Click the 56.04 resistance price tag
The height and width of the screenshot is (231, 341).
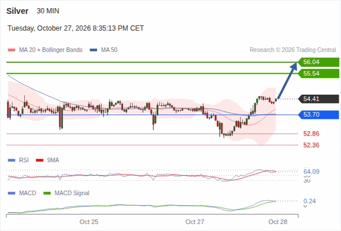318,62
